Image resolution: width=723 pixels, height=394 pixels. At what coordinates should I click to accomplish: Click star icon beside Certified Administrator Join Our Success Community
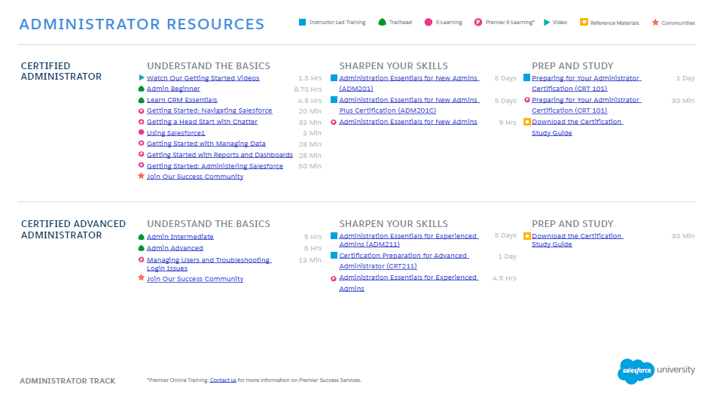coord(142,176)
